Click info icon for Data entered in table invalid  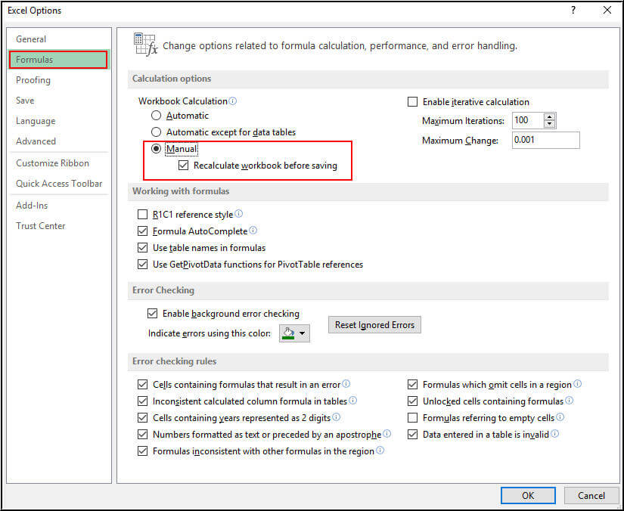(x=555, y=435)
